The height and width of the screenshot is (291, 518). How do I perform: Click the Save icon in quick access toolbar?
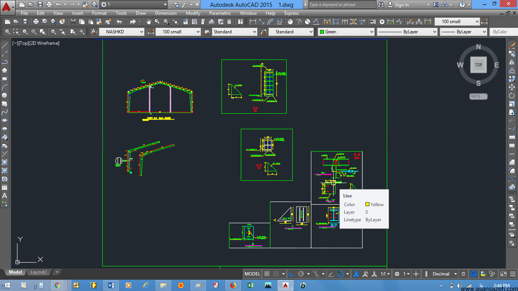40,5
